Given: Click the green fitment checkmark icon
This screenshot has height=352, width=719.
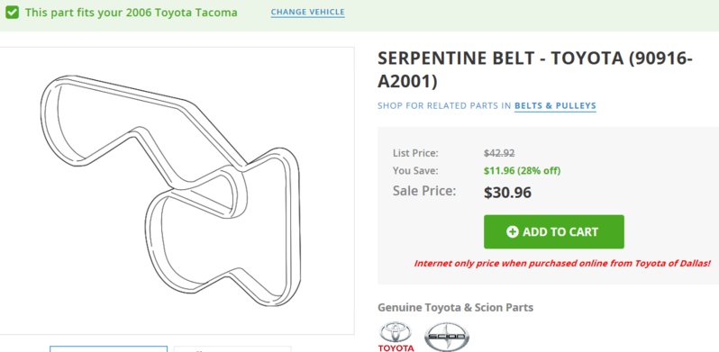Looking at the screenshot, I should (x=13, y=13).
